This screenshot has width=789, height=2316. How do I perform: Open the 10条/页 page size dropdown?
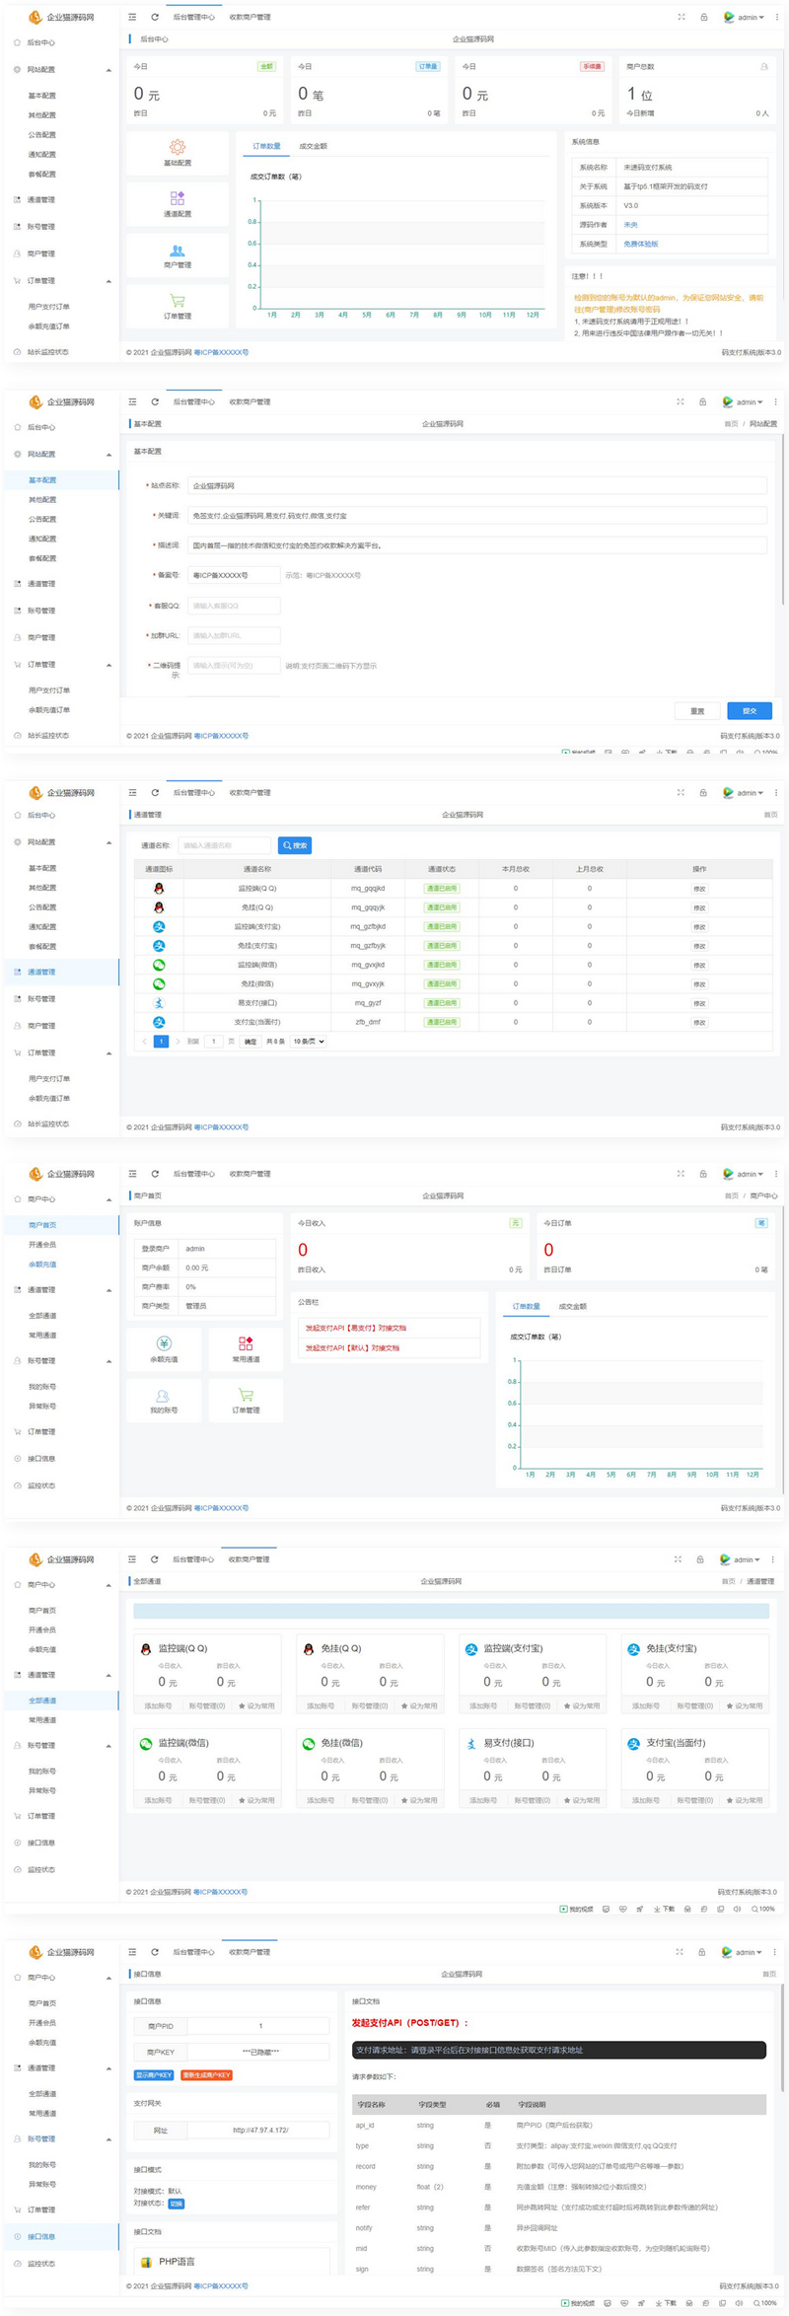coord(308,1042)
